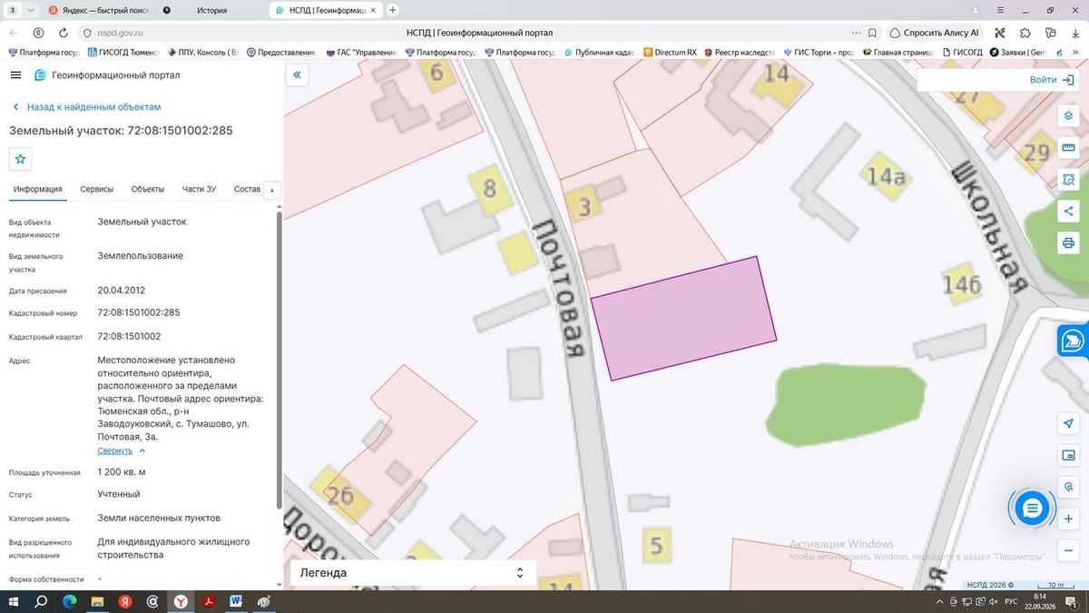Click the Спросить Алису AI button
This screenshot has height=613, width=1089.
click(x=934, y=33)
